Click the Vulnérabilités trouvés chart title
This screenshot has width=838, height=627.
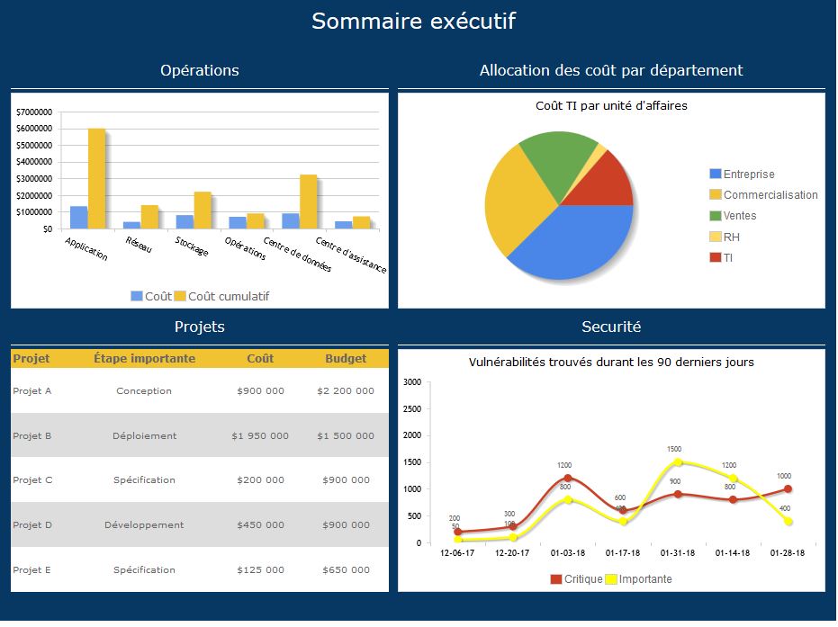611,363
